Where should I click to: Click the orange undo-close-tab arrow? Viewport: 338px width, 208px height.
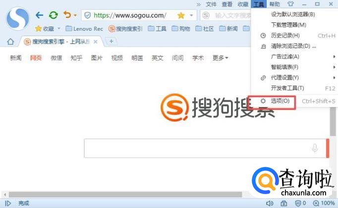67,15
